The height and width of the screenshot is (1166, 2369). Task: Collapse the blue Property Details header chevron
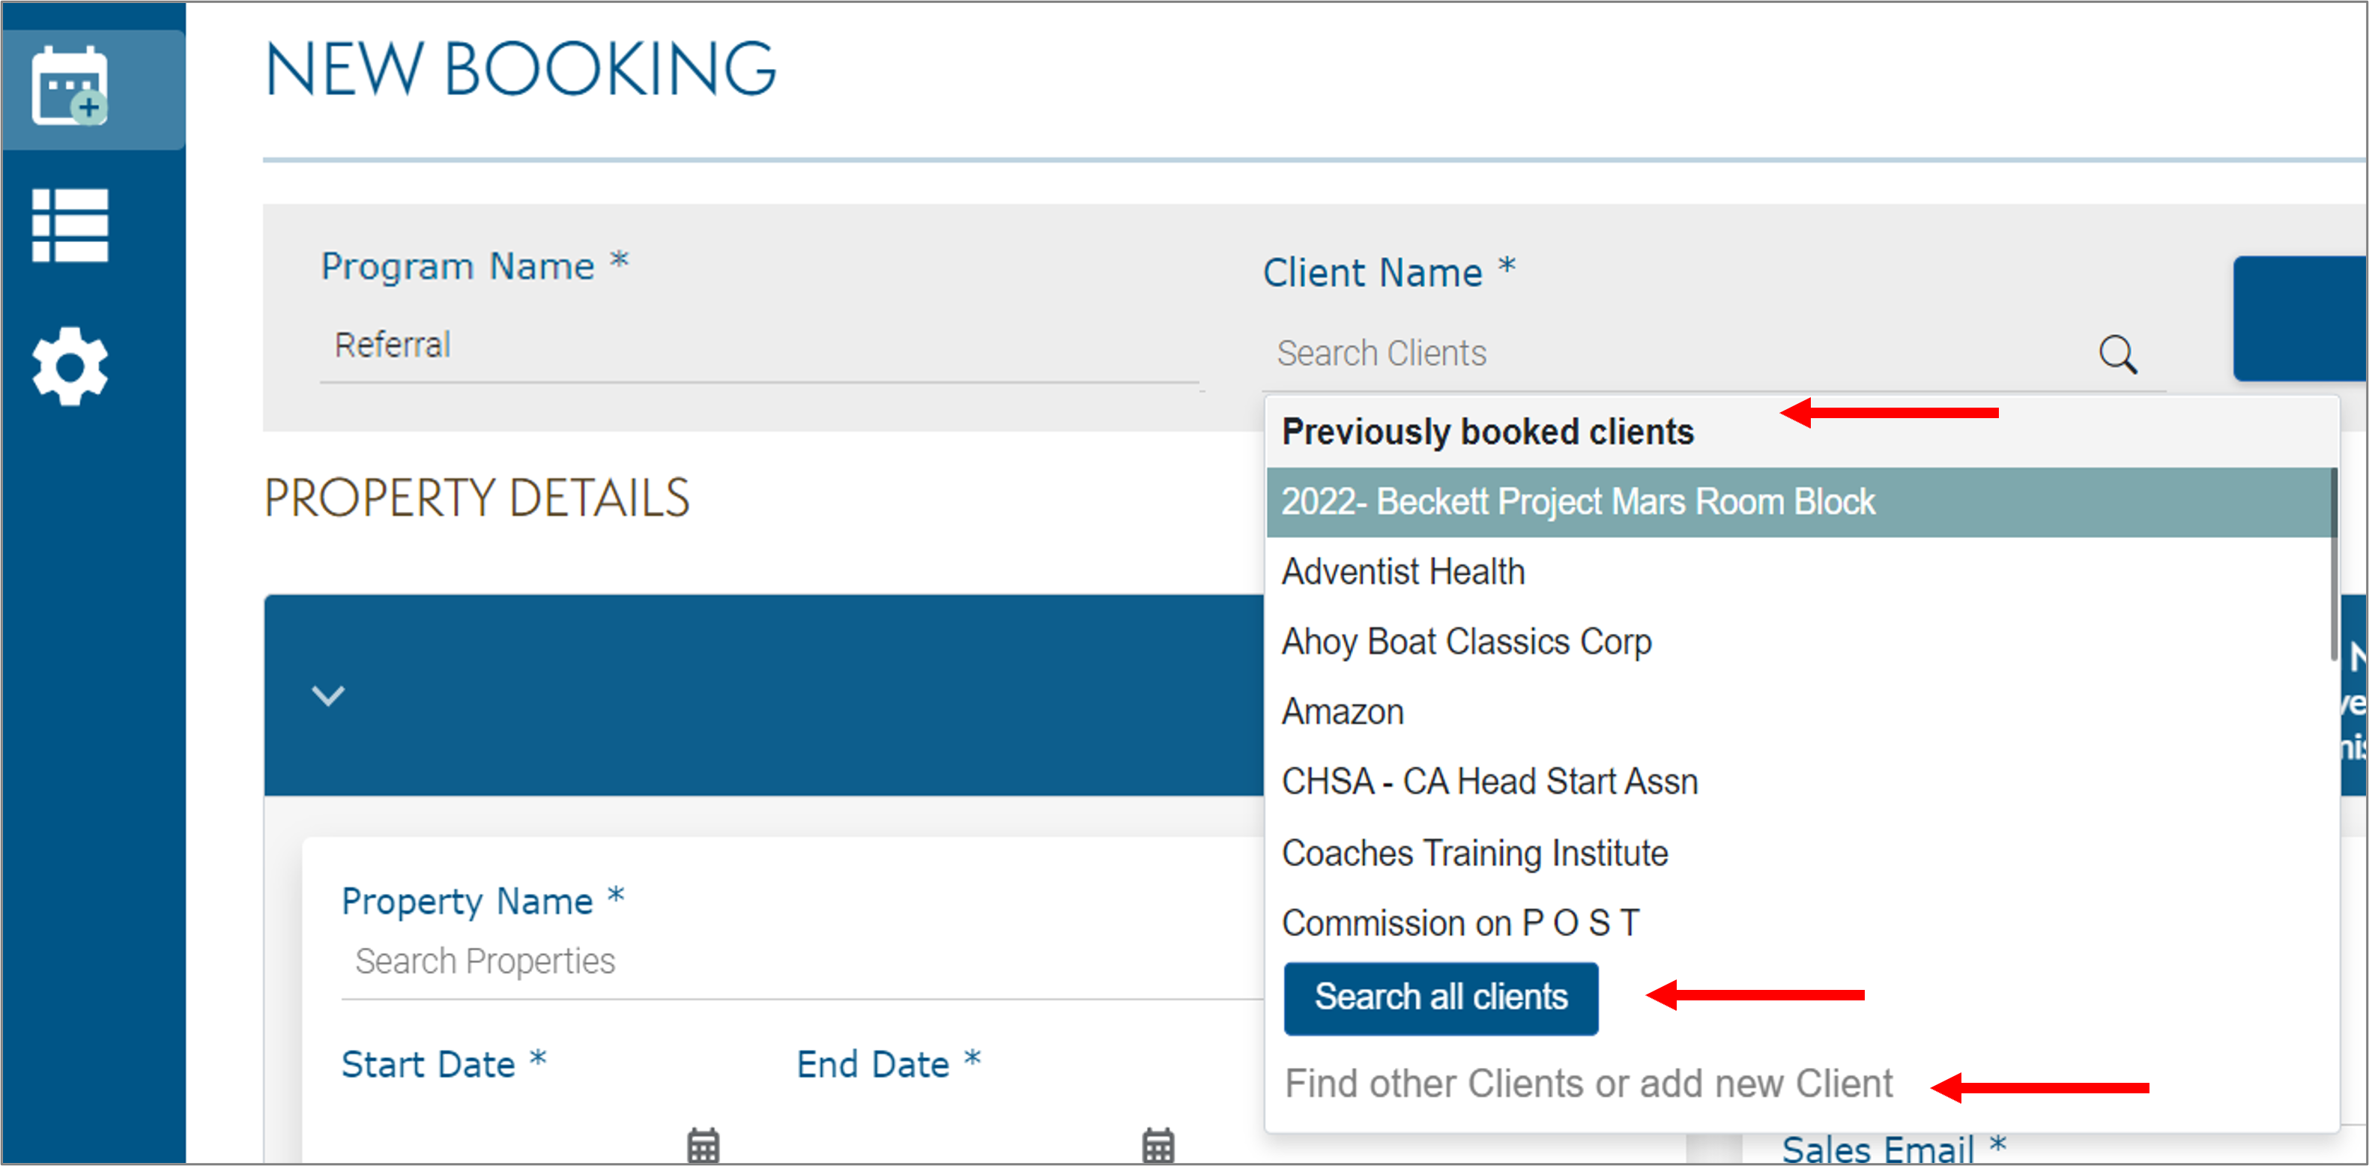(x=328, y=697)
